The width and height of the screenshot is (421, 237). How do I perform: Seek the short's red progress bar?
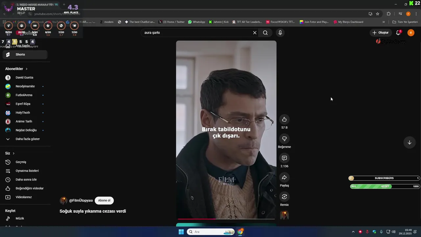(226, 219)
